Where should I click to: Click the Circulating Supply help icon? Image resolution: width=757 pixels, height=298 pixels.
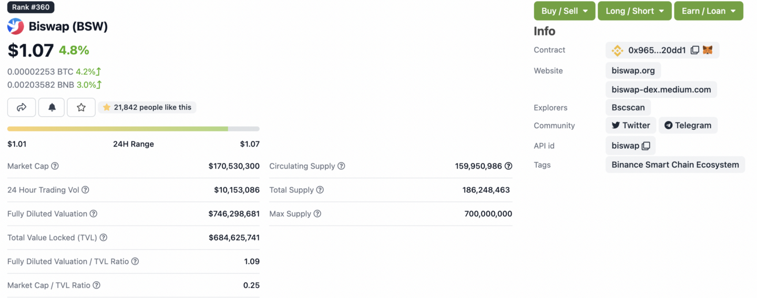(341, 166)
